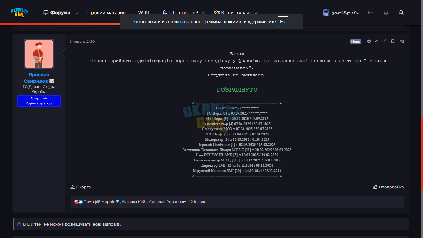This screenshot has height=238, width=423.
Task: Click signature line Teh 07.10.2025
Action: tap(237, 108)
